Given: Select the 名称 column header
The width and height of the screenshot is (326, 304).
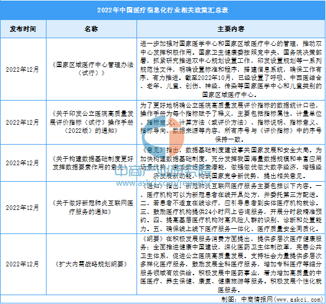Looking at the screenshot, I should [x=91, y=29].
